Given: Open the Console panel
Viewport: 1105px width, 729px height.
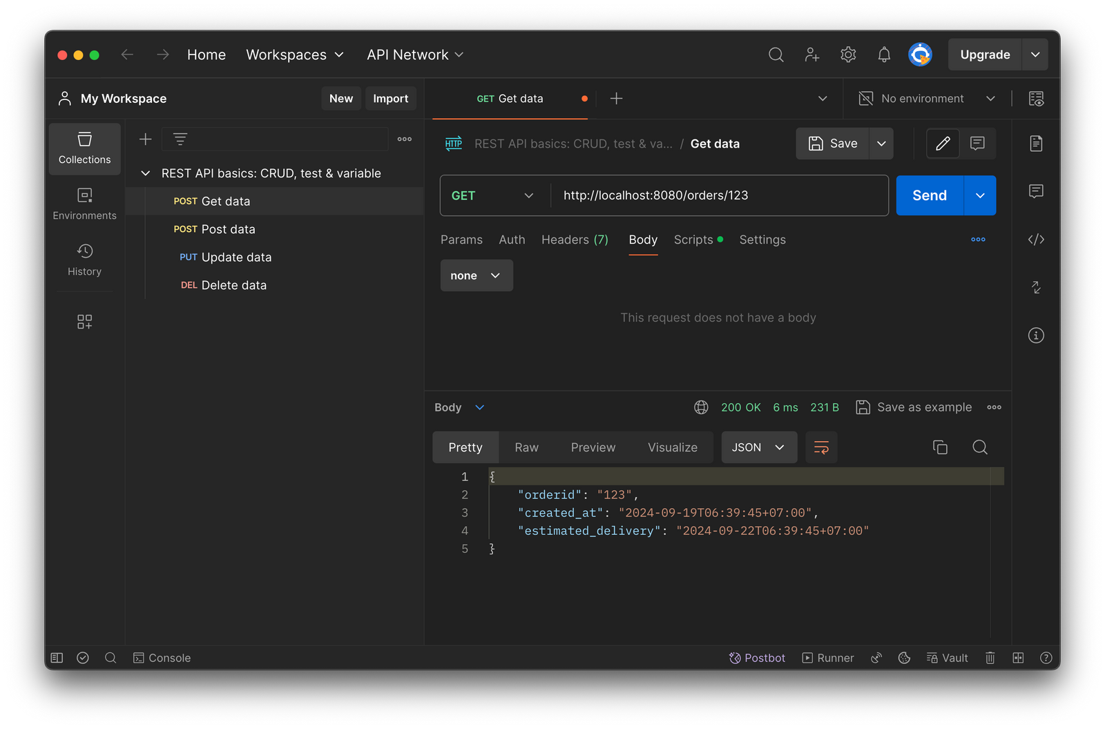Looking at the screenshot, I should coord(162,657).
